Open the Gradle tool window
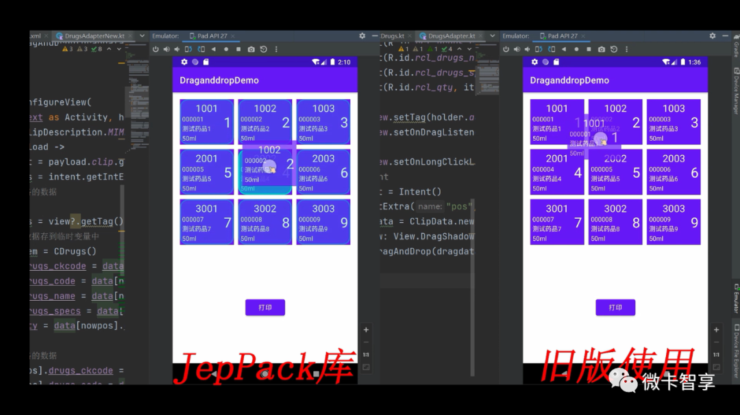Image resolution: width=740 pixels, height=415 pixels. click(x=735, y=46)
